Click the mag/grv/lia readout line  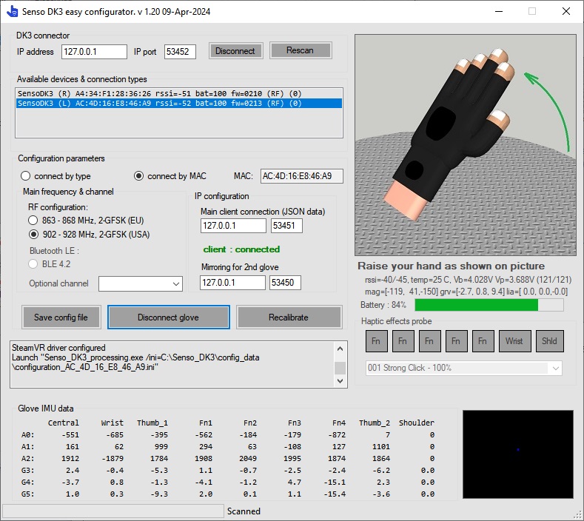click(x=466, y=292)
